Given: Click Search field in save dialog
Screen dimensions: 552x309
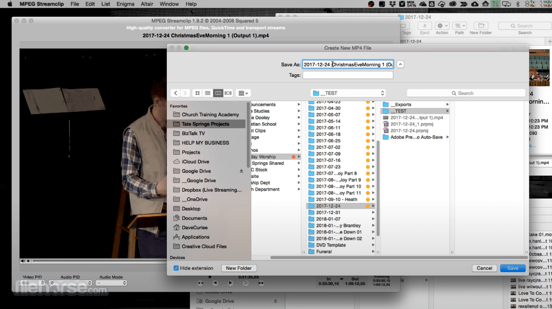Looking at the screenshot, I should pos(466,93).
